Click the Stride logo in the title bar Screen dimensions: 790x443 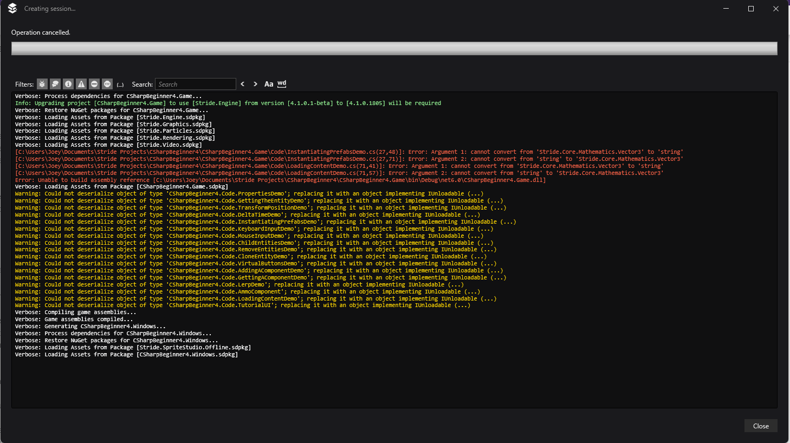point(12,8)
